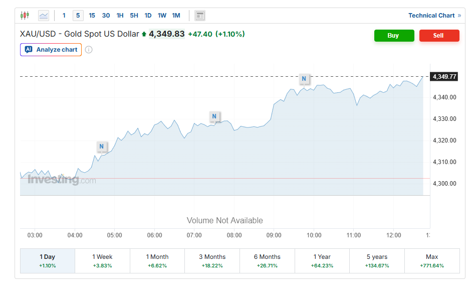Click the Analyze chart AI button
This screenshot has width=472, height=290.
[51, 50]
